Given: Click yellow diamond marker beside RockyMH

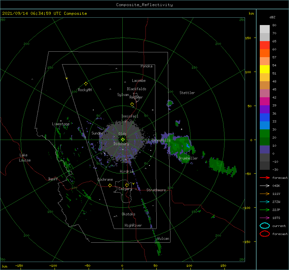Looking at the screenshot, I should [86, 84].
